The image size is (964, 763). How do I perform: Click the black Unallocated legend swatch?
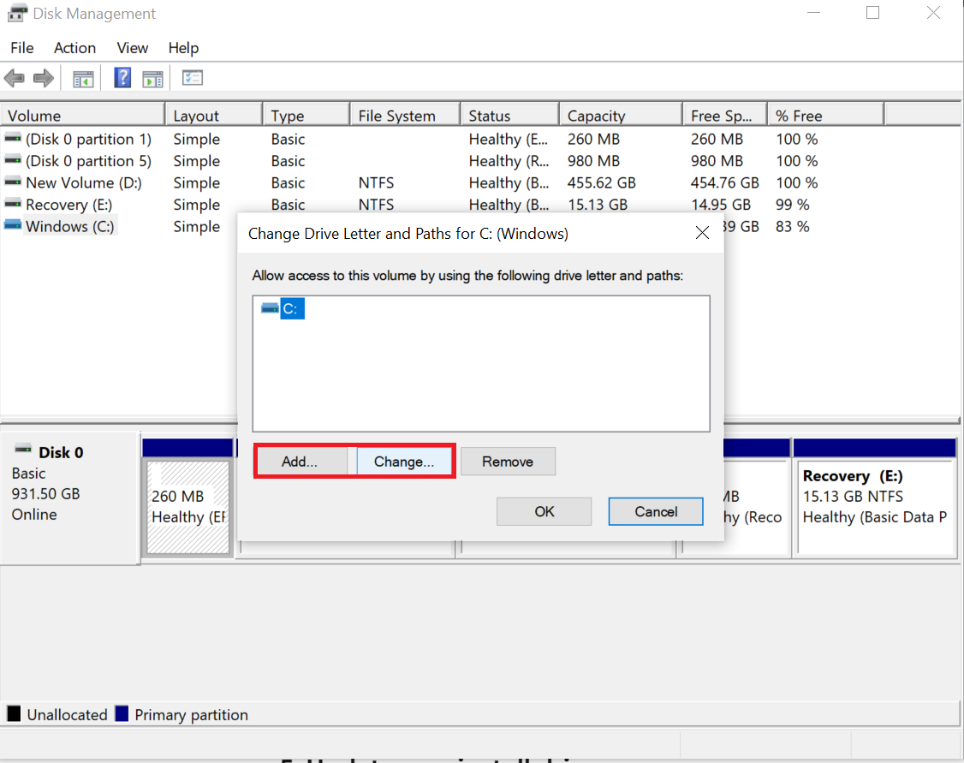click(x=14, y=713)
